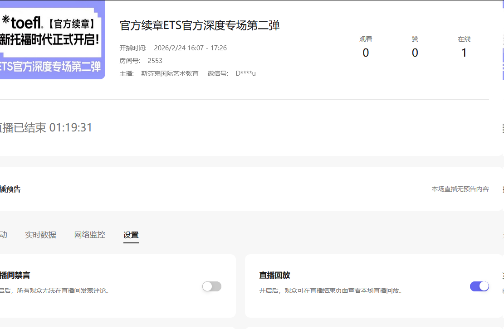The width and height of the screenshot is (504, 329).
Task: Click the ended duration 01:19:31
Action: [71, 128]
